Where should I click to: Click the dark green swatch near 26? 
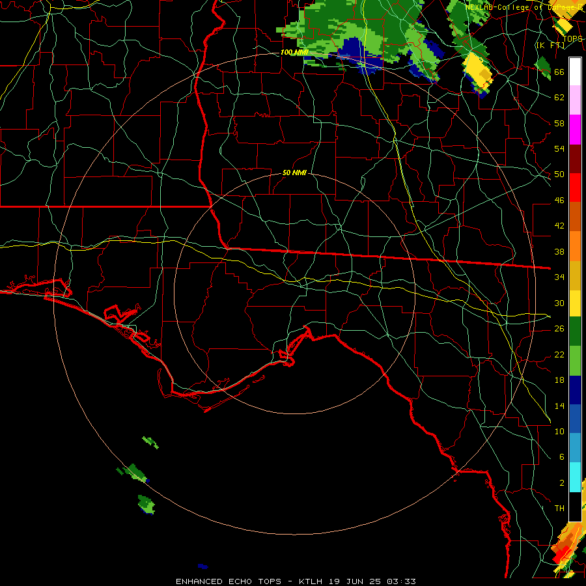(575, 331)
